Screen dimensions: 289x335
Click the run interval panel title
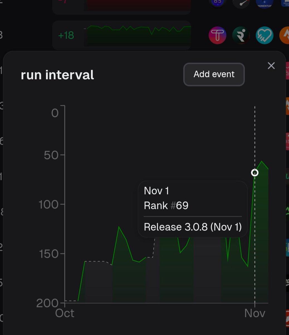coord(57,74)
